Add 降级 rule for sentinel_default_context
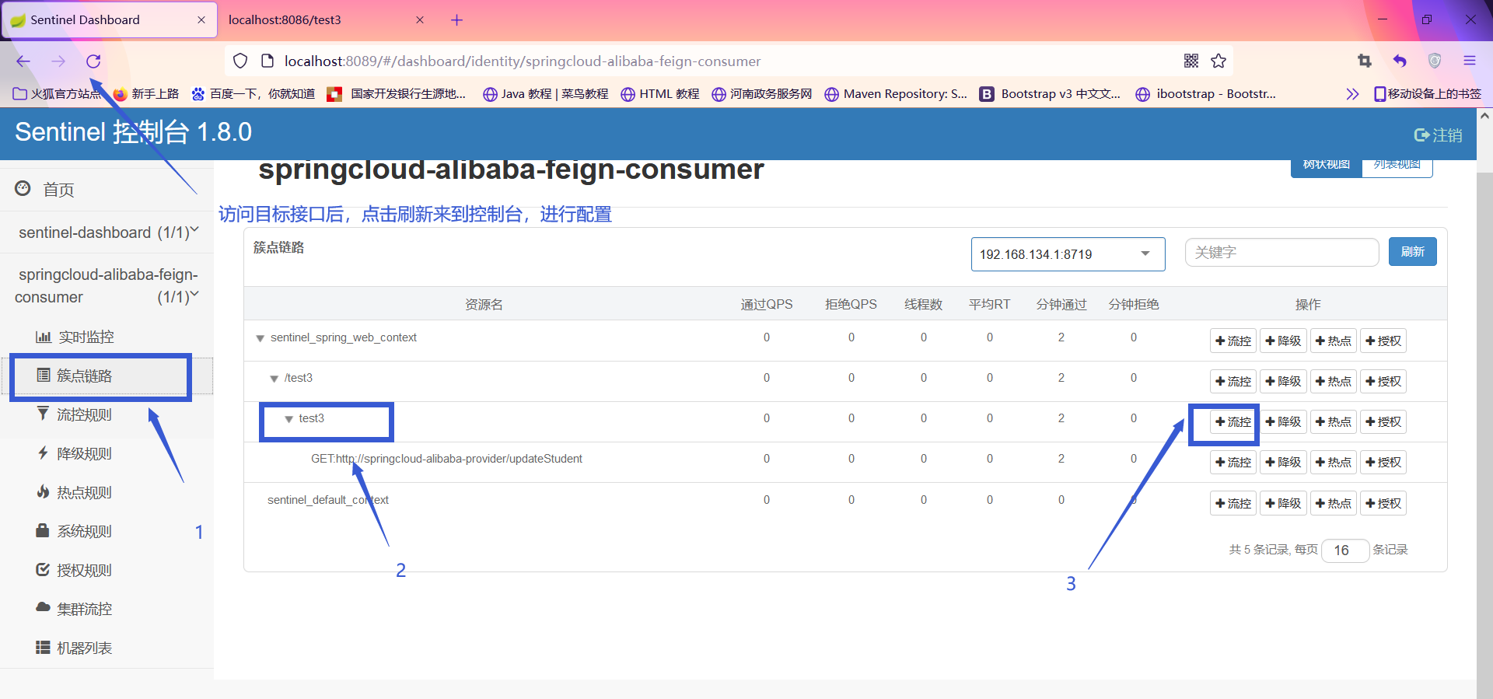Viewport: 1493px width, 699px height. [x=1283, y=503]
